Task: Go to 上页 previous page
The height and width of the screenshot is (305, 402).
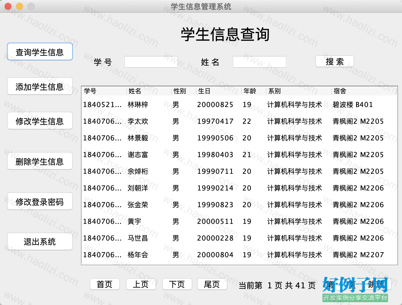Action: tap(141, 284)
